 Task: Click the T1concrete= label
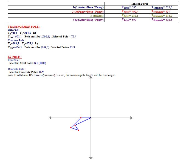pyautogui.click(x=158, y=7)
